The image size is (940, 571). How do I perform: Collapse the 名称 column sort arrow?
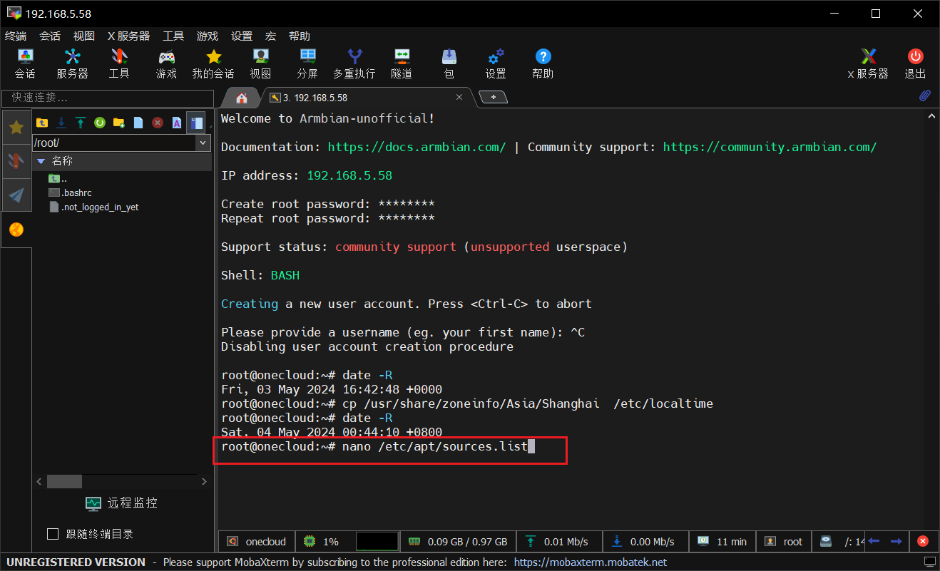point(41,161)
